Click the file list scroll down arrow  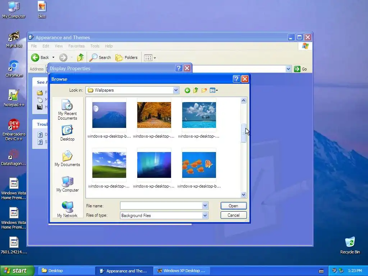tap(243, 194)
